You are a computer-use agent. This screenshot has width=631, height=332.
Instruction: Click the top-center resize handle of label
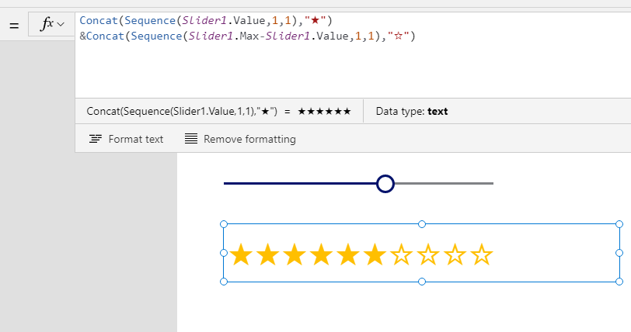422,224
